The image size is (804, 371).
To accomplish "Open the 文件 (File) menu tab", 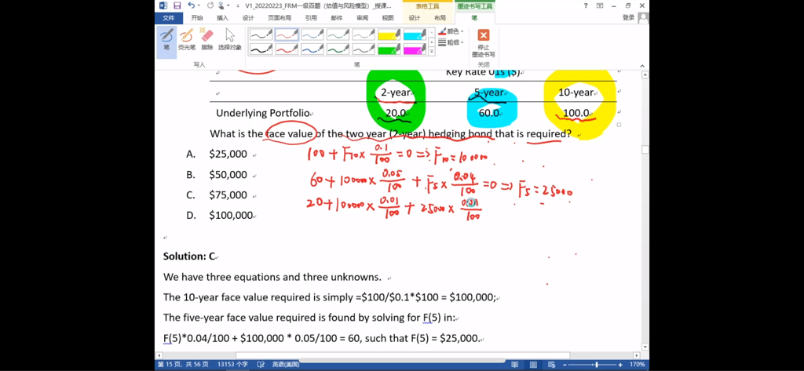I will (x=168, y=17).
